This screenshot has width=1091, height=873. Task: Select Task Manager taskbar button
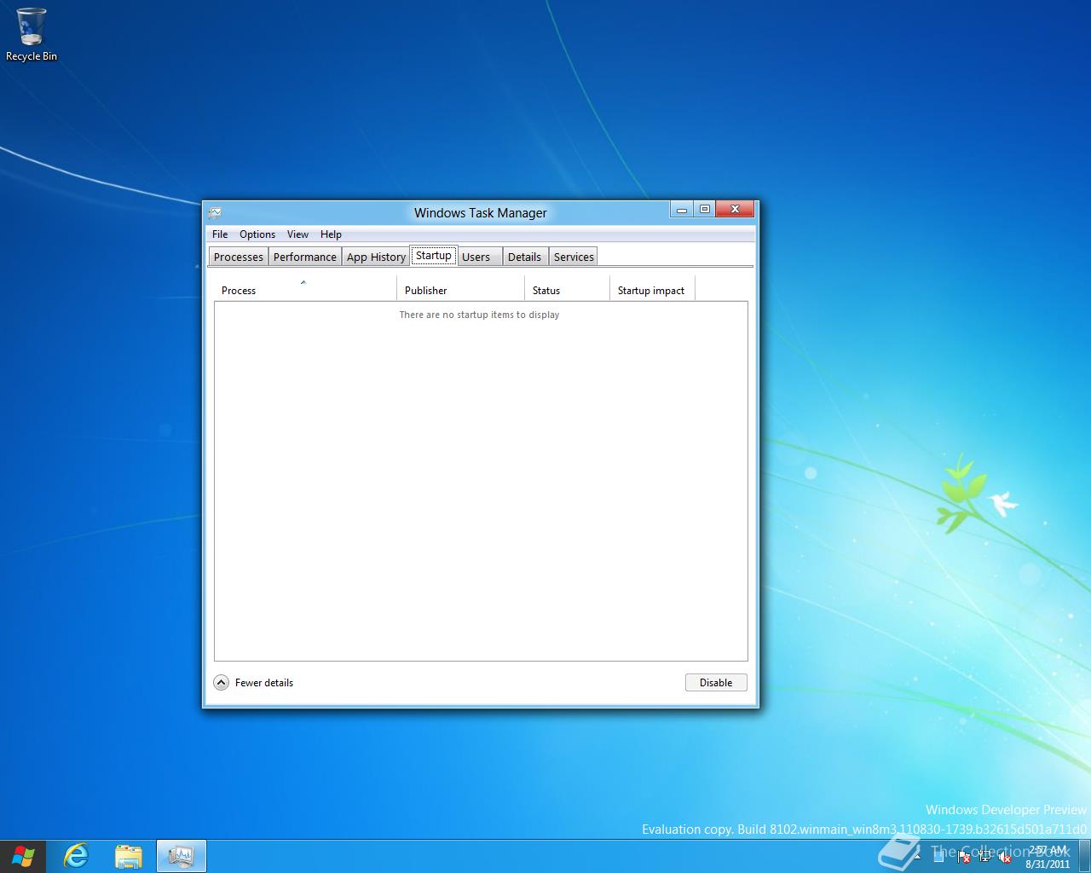coord(182,856)
